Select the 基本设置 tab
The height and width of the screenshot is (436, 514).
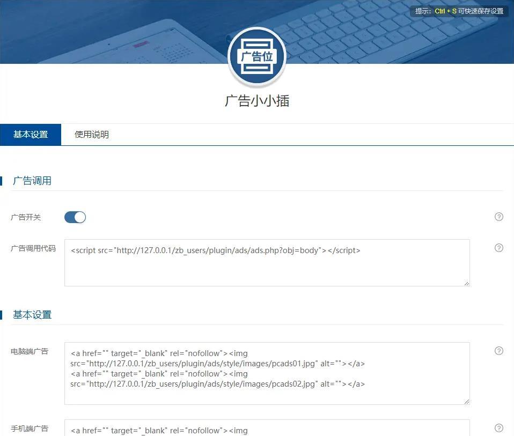(31, 135)
